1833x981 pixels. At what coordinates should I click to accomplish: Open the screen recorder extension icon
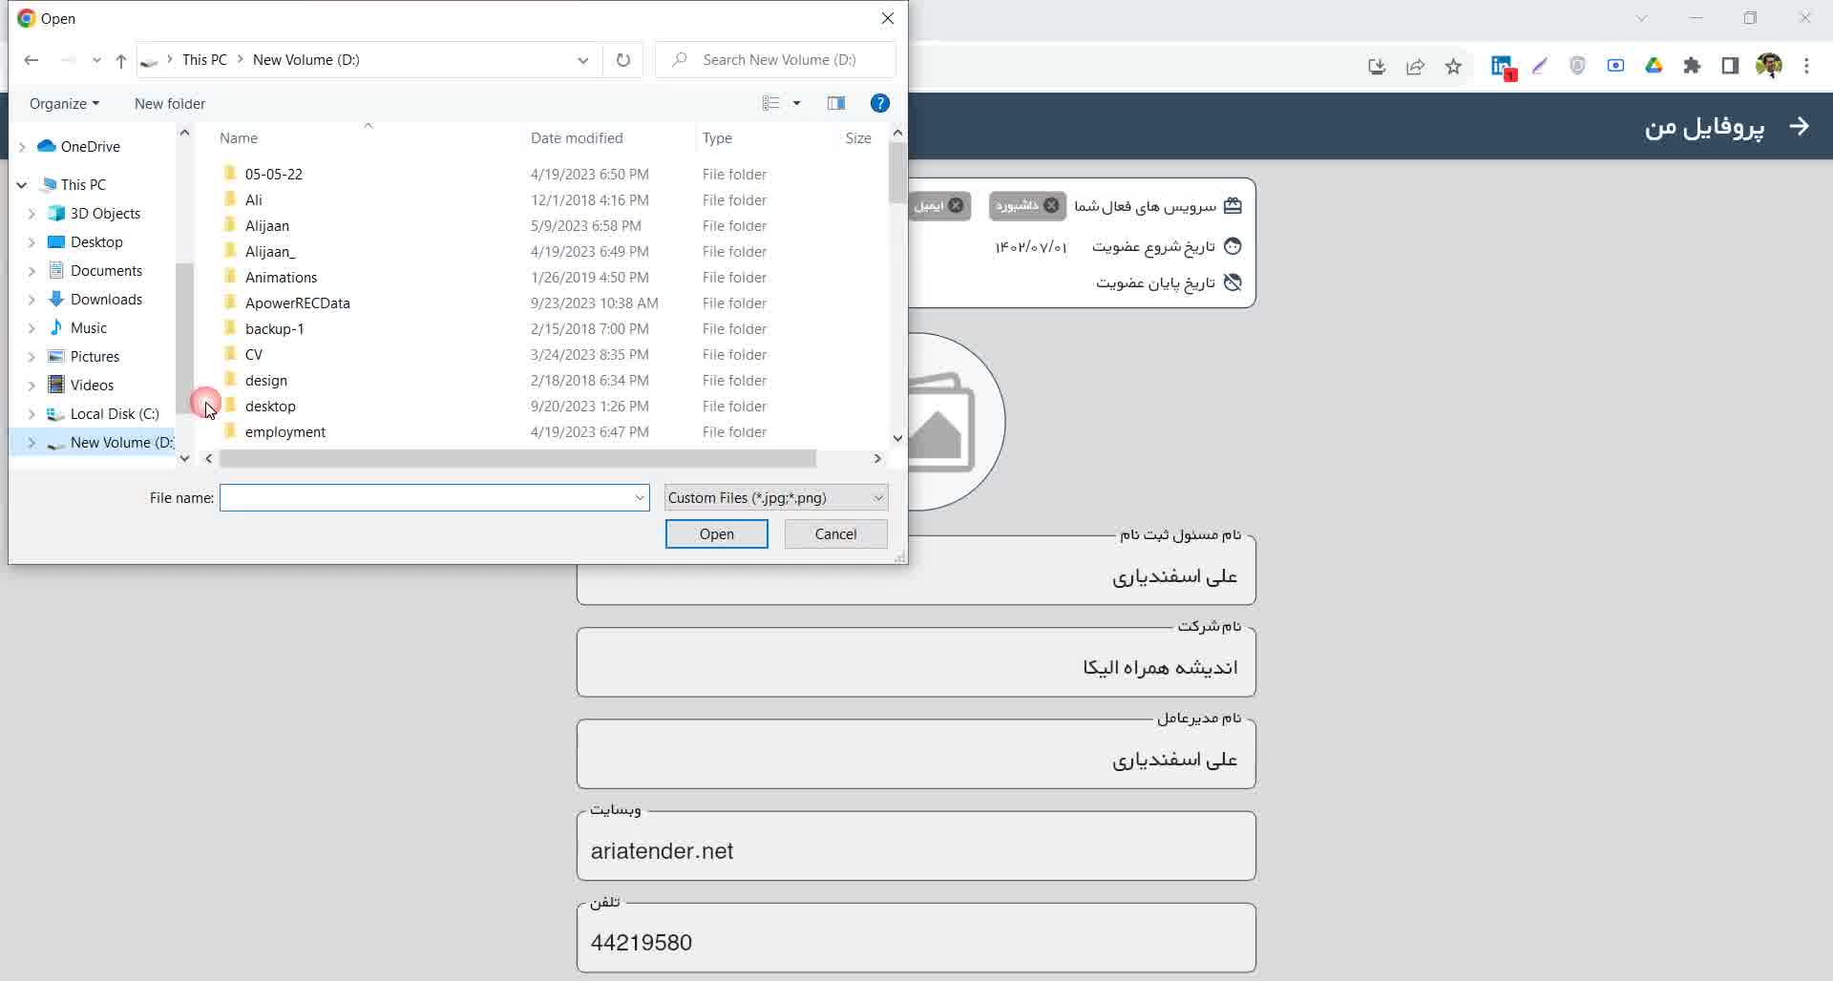tap(1615, 66)
